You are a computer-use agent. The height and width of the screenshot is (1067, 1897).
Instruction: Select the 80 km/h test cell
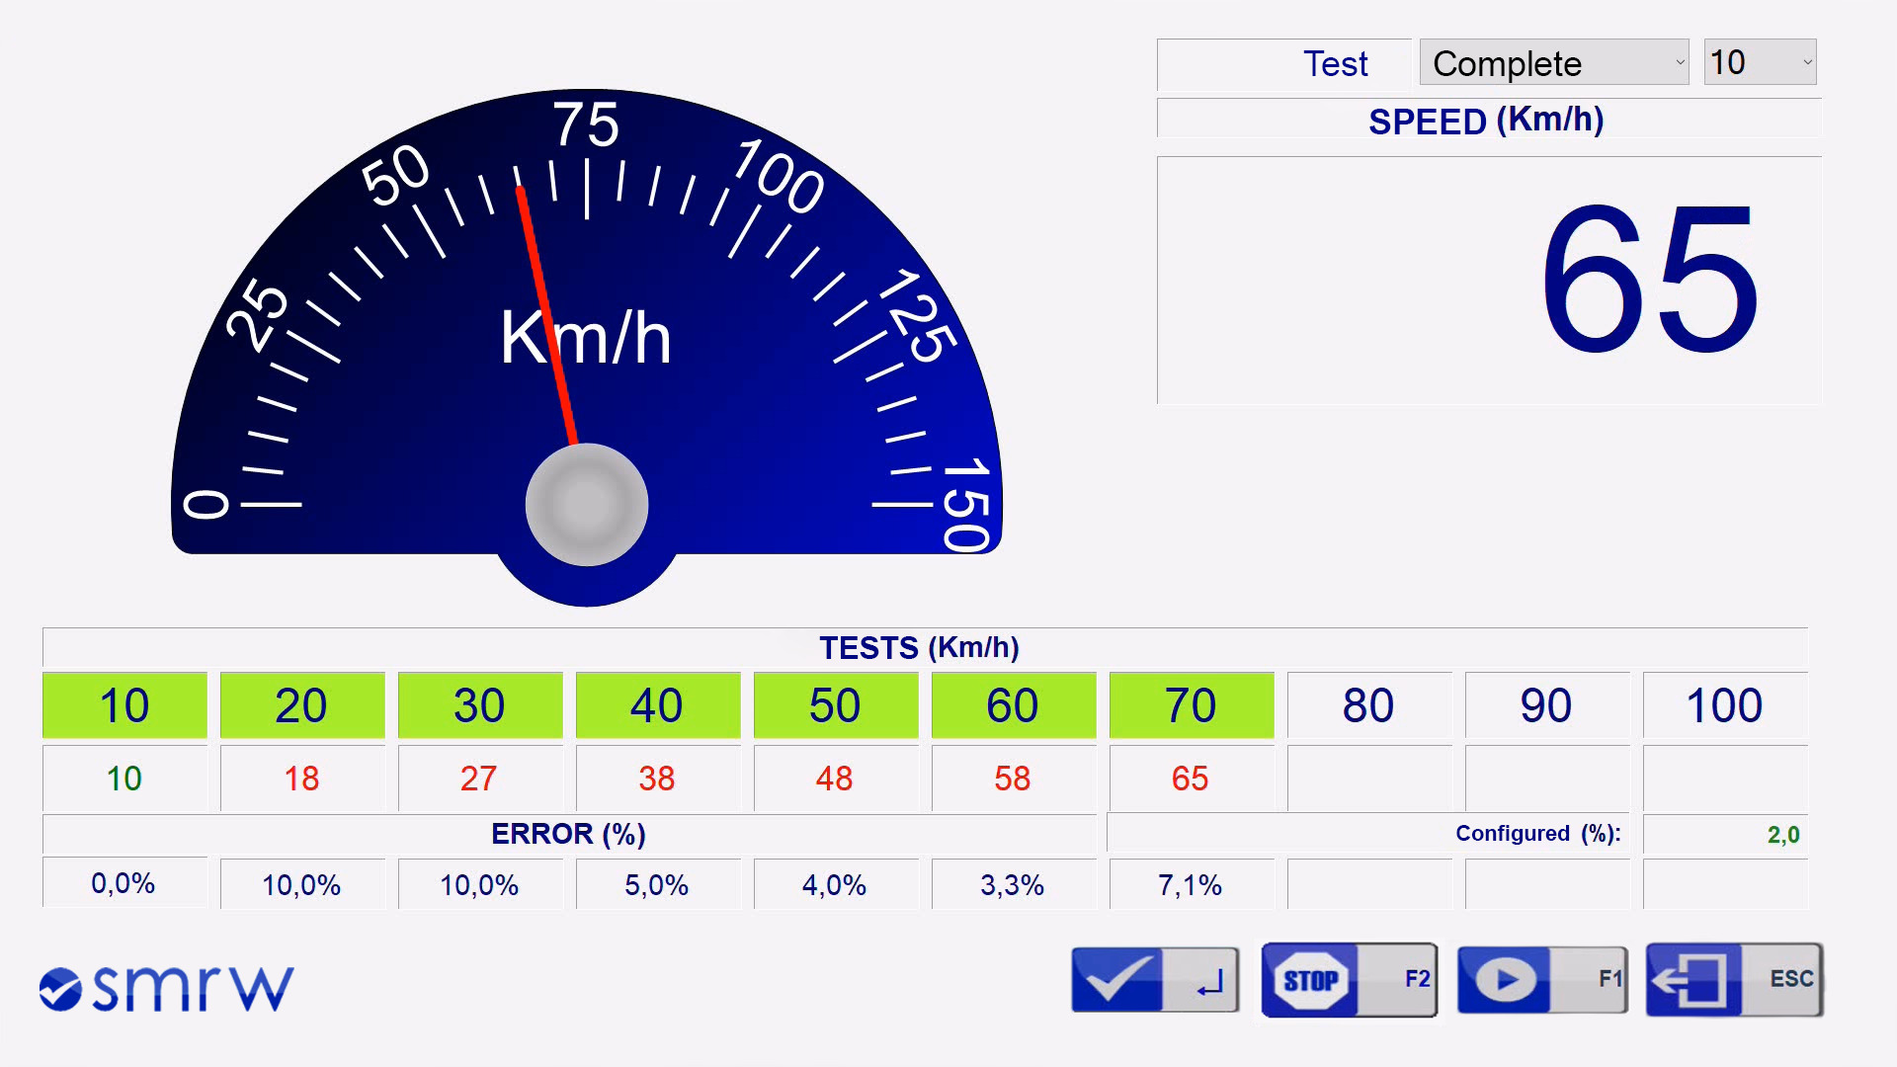click(1368, 705)
